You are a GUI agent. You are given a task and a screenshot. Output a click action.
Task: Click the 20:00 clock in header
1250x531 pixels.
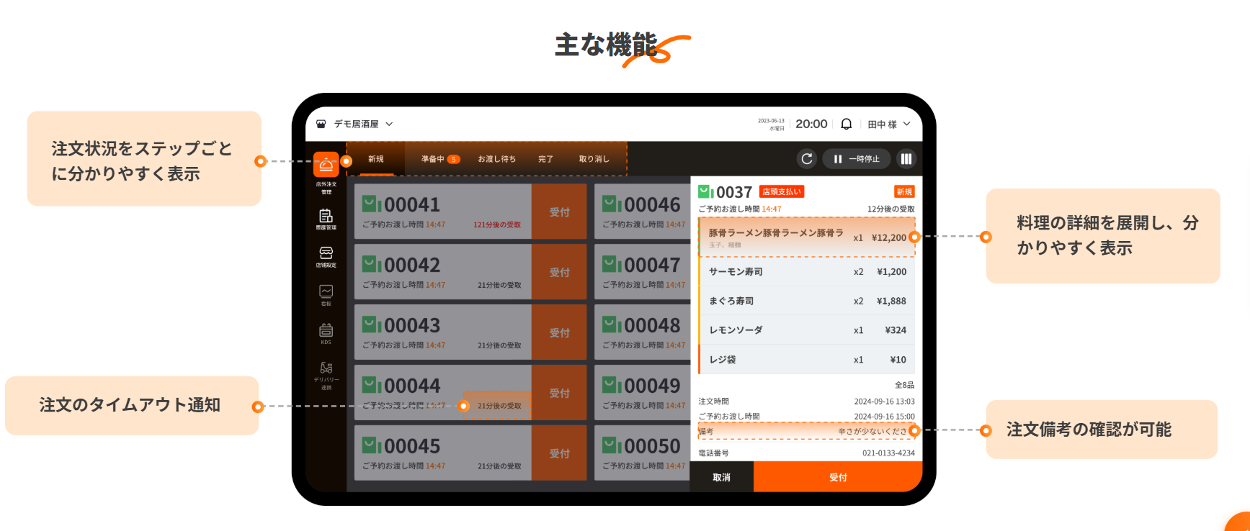click(811, 124)
